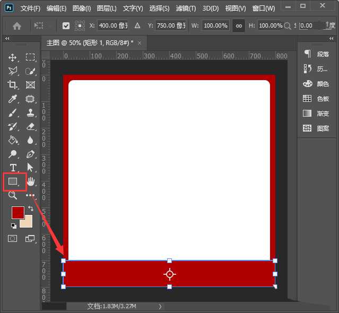This screenshot has width=339, height=313.
Task: Select the Crop tool
Action: (x=13, y=85)
